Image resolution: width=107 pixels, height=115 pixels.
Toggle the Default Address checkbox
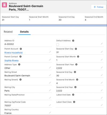click(x=58, y=45)
